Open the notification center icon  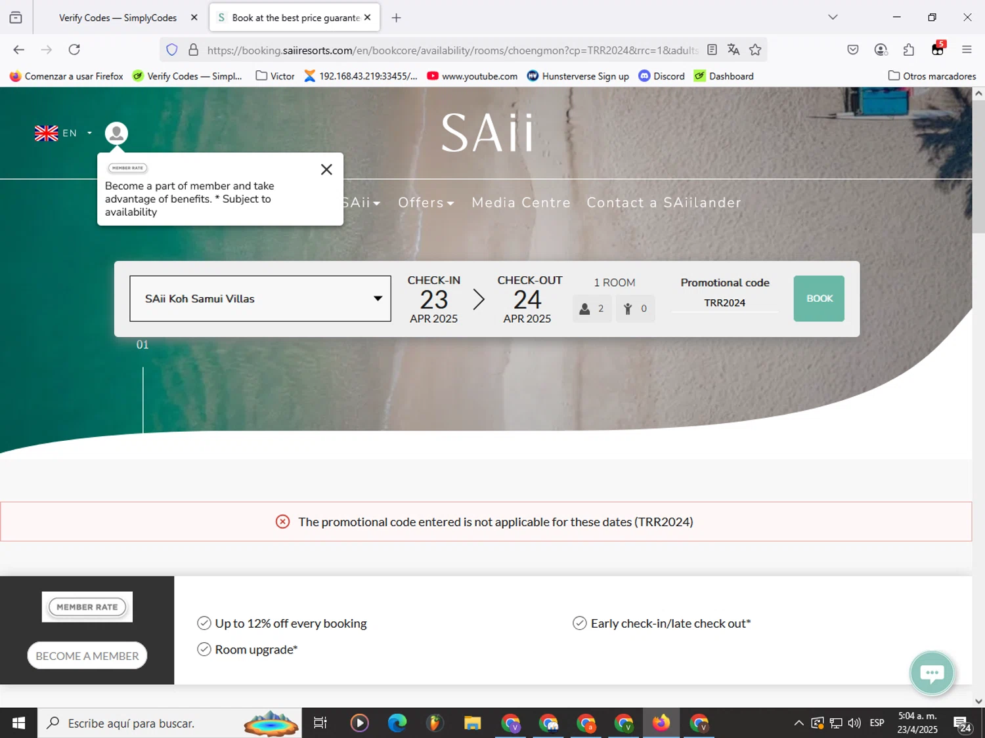[963, 724]
